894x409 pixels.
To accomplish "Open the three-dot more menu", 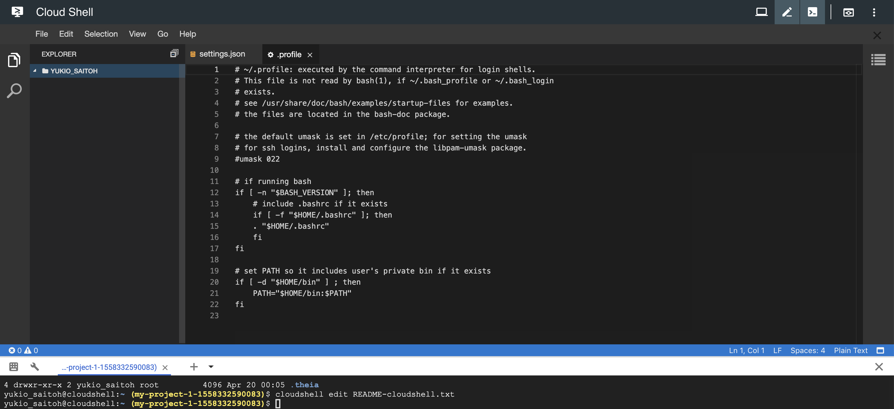I will (x=874, y=12).
